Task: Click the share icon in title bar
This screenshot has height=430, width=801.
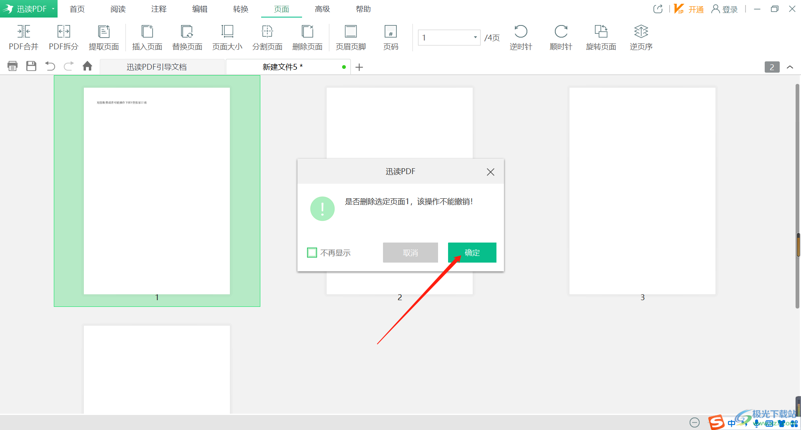Action: [x=658, y=9]
